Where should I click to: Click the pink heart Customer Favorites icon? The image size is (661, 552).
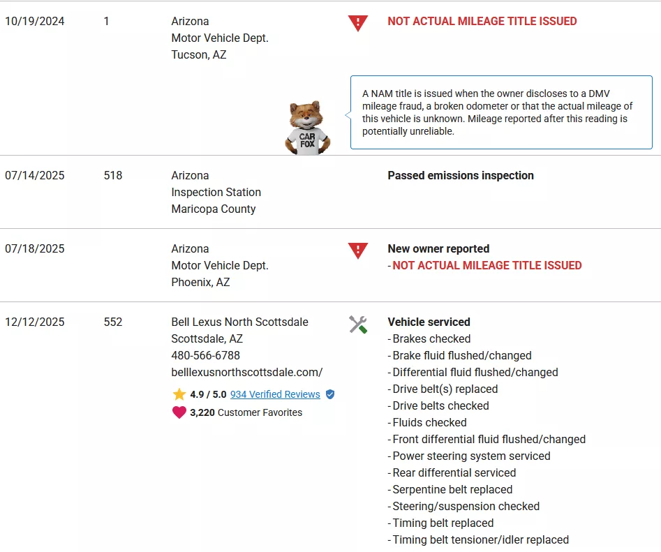tap(179, 412)
